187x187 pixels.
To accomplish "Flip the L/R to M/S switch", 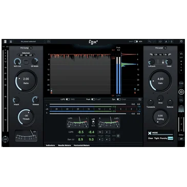I will coord(93,122).
